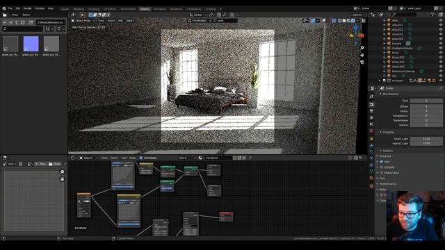Viewport: 445px width, 250px height.
Task: Open the Window menu
Action: point(40,8)
